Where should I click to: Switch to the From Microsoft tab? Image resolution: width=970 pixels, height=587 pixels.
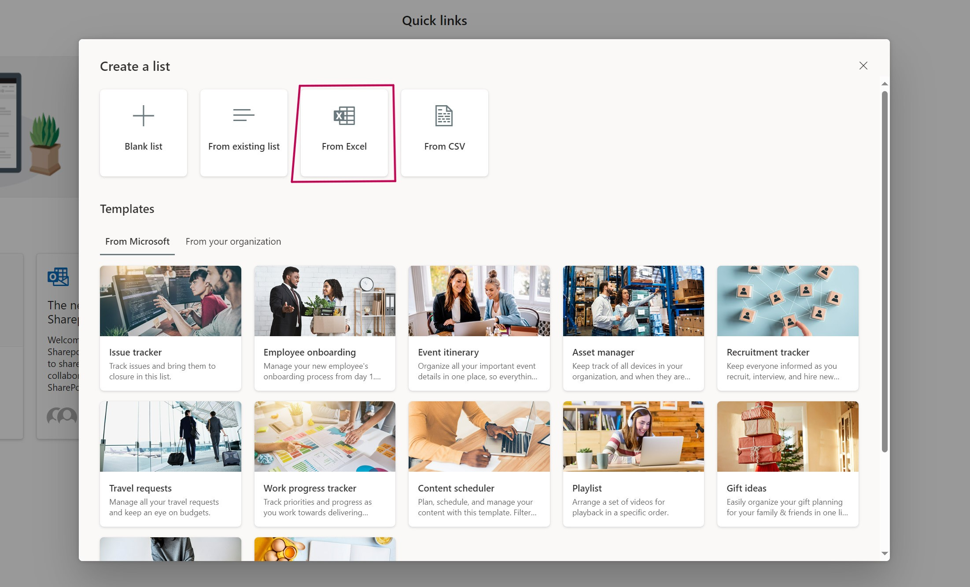137,241
